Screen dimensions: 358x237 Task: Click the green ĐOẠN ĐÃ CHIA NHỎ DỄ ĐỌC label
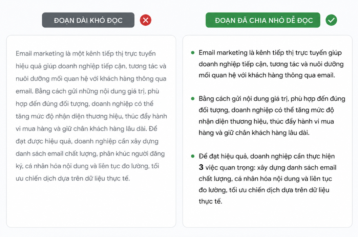263,20
